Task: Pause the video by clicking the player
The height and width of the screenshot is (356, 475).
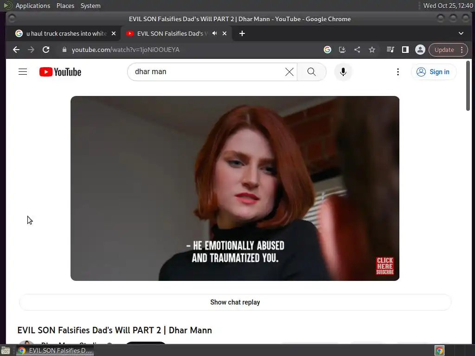Action: click(235, 188)
